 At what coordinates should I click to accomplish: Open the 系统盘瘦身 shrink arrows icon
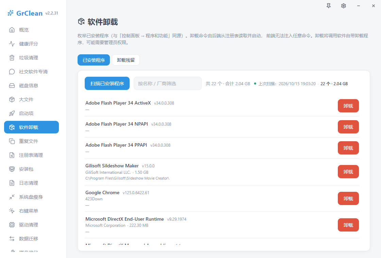(x=12, y=197)
